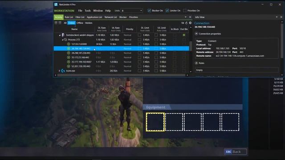Click the activity list vertical scrollbar thumb
285x160 pixels.
[x=191, y=46]
